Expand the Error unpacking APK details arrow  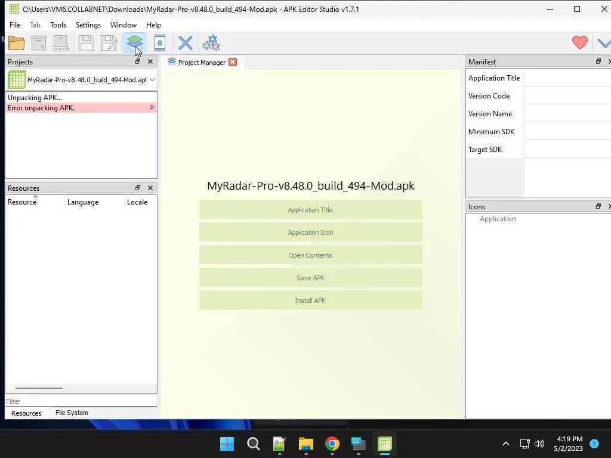[152, 107]
